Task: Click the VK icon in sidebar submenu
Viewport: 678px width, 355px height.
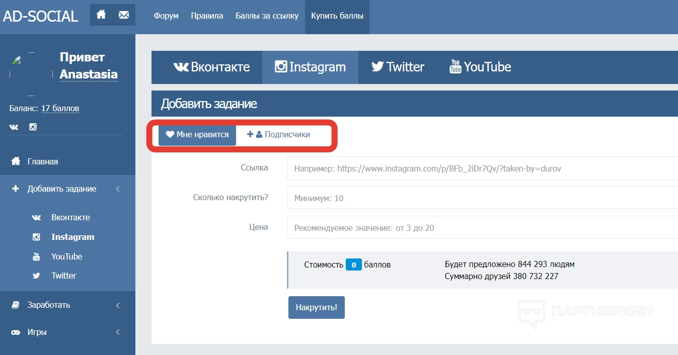Action: tap(36, 218)
